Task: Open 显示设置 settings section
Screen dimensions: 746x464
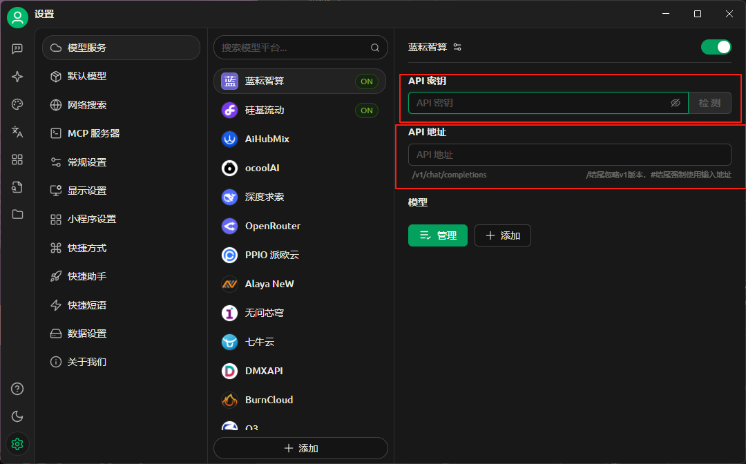Action: pos(122,191)
